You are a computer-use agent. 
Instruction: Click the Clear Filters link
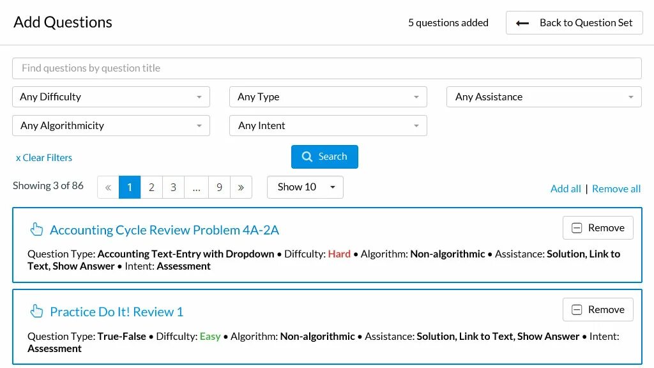(x=44, y=158)
